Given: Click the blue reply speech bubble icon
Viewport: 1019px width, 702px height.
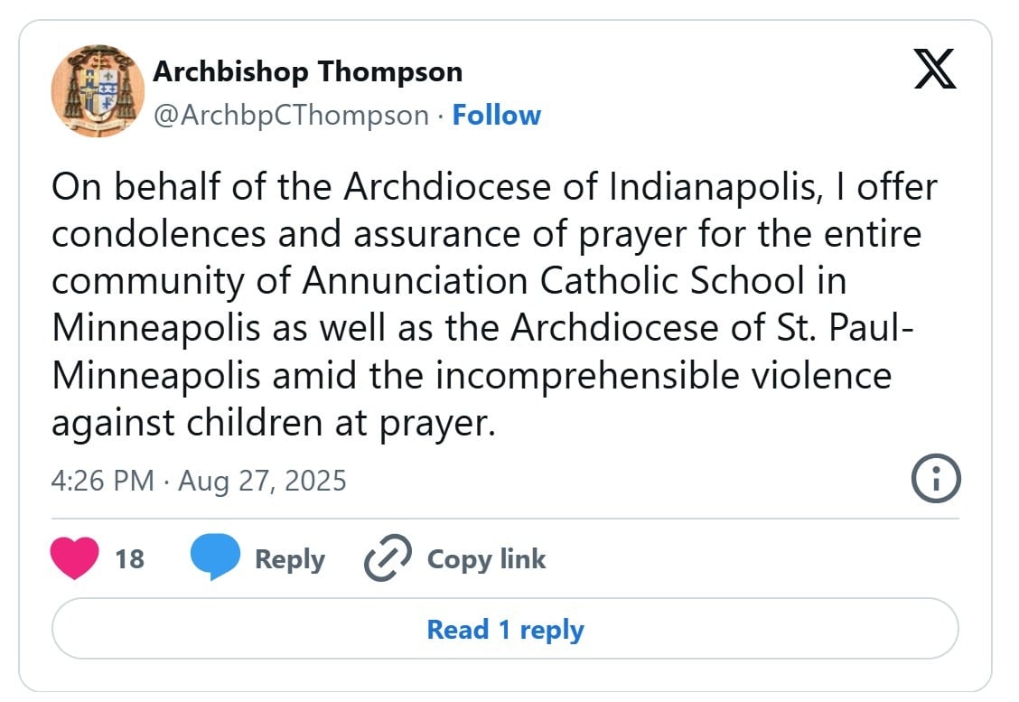Looking at the screenshot, I should (x=215, y=558).
